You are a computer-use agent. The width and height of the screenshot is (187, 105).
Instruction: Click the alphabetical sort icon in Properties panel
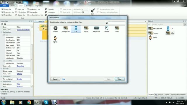pos(5,24)
